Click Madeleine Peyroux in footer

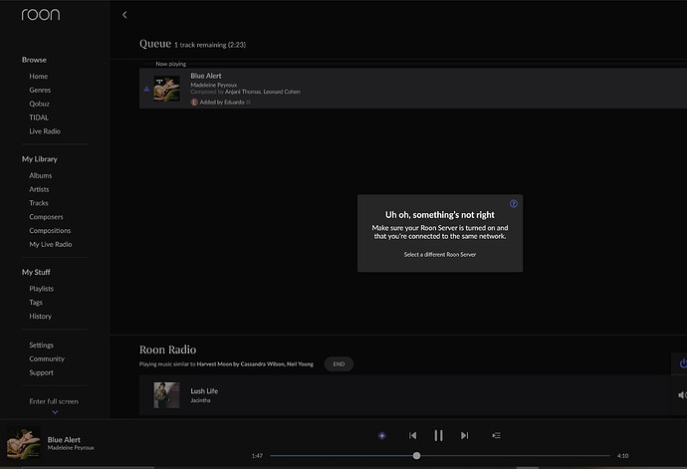pyautogui.click(x=71, y=447)
